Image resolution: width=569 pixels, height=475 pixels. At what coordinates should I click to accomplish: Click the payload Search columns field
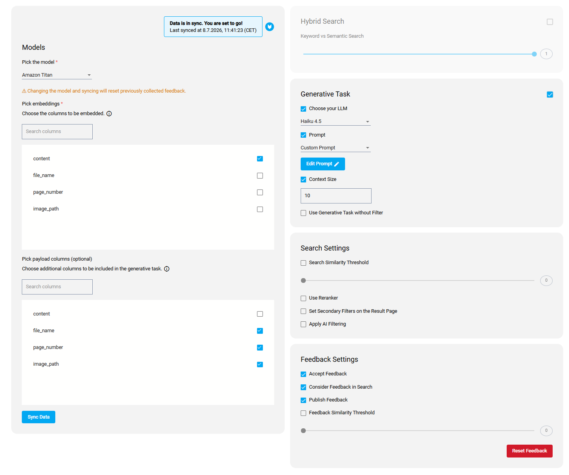pyautogui.click(x=57, y=287)
